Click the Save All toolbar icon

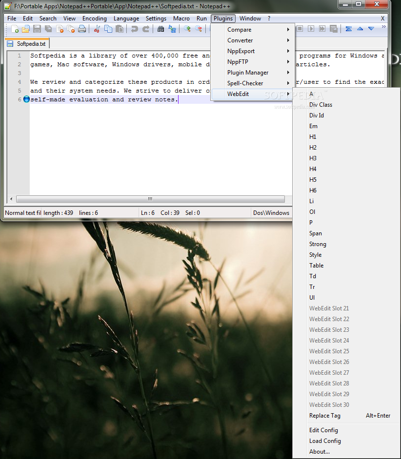point(48,29)
